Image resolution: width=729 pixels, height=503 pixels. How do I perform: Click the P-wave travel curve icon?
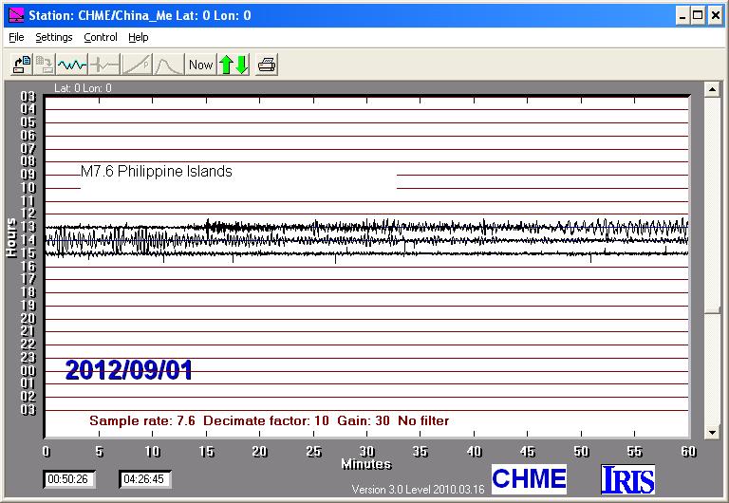tap(137, 65)
